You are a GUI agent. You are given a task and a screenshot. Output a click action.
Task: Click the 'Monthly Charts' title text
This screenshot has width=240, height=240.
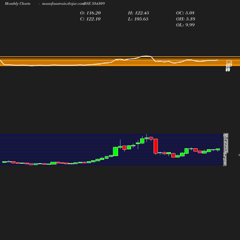(17, 3)
